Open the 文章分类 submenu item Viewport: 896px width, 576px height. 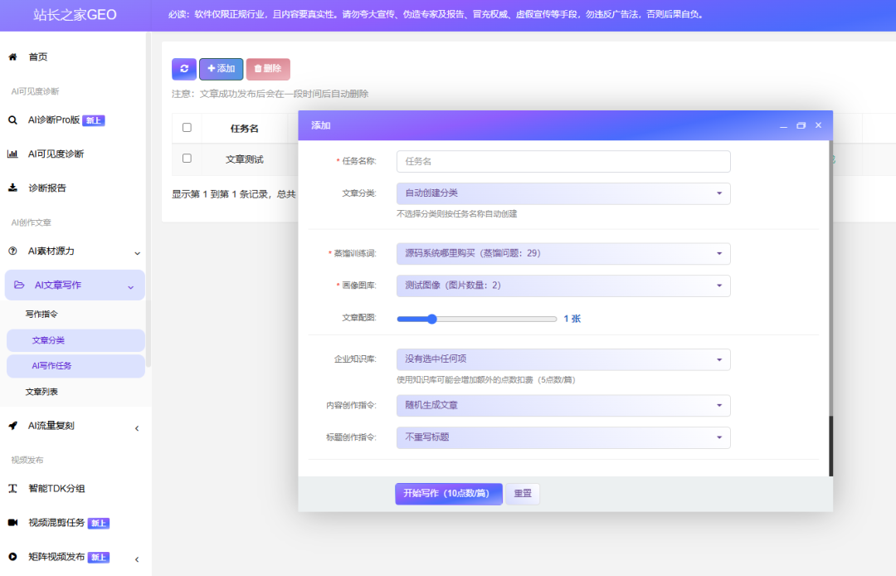point(75,340)
